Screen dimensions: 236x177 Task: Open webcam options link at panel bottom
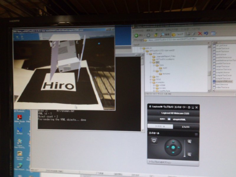pyautogui.click(x=160, y=163)
